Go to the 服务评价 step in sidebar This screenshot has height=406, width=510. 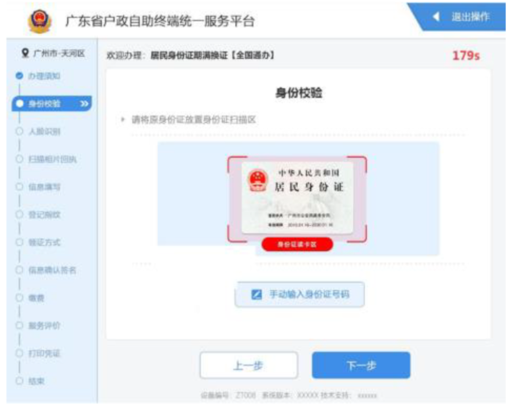click(44, 325)
